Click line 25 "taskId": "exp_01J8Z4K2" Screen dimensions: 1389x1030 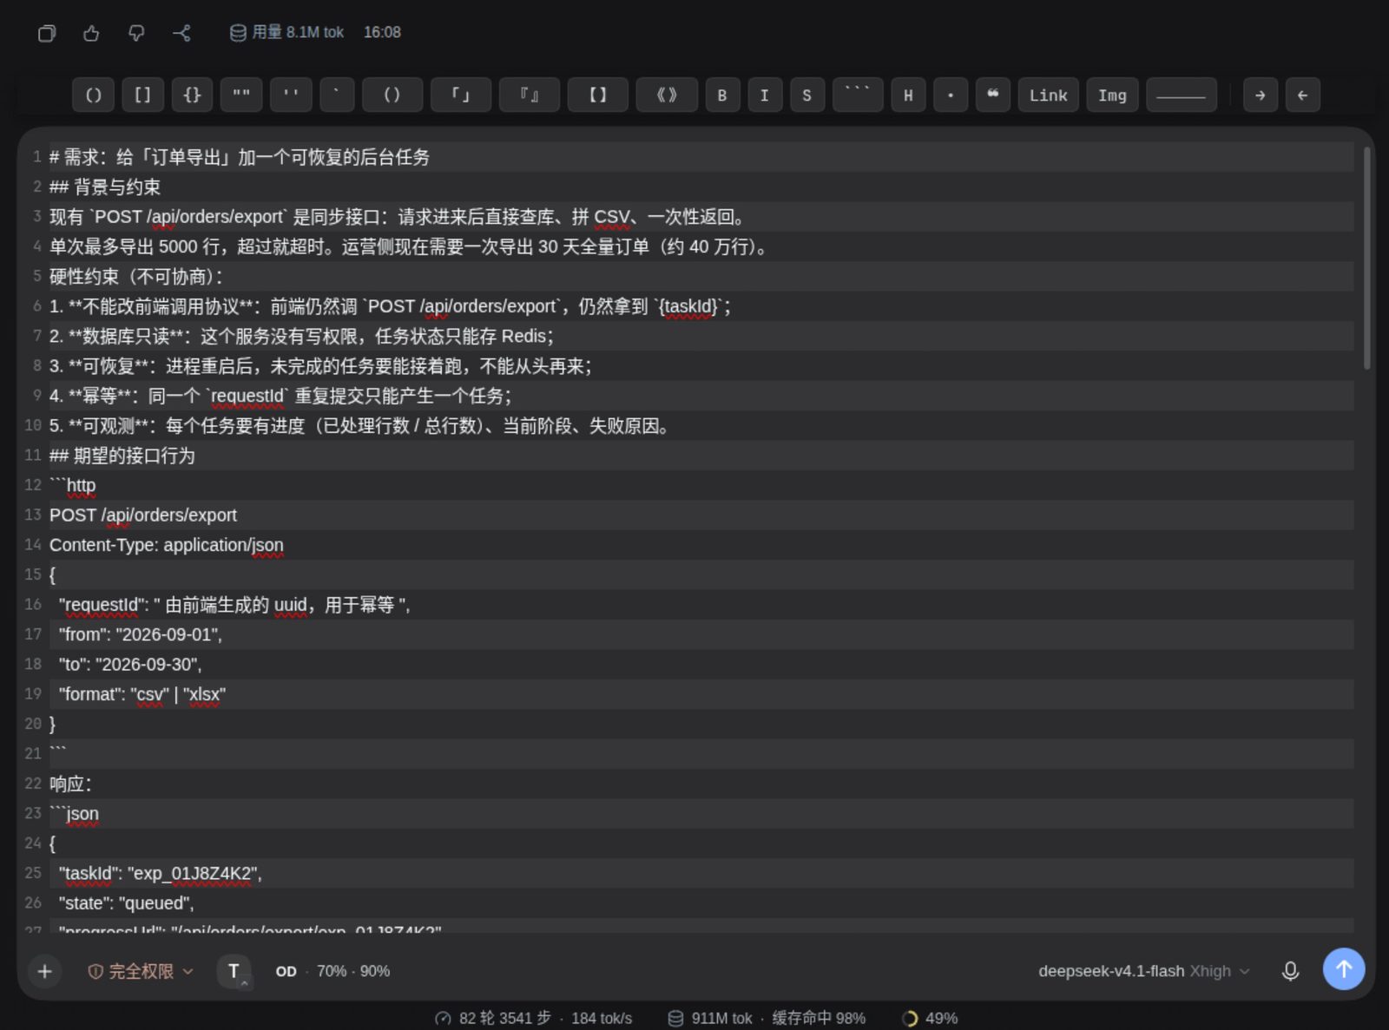161,874
